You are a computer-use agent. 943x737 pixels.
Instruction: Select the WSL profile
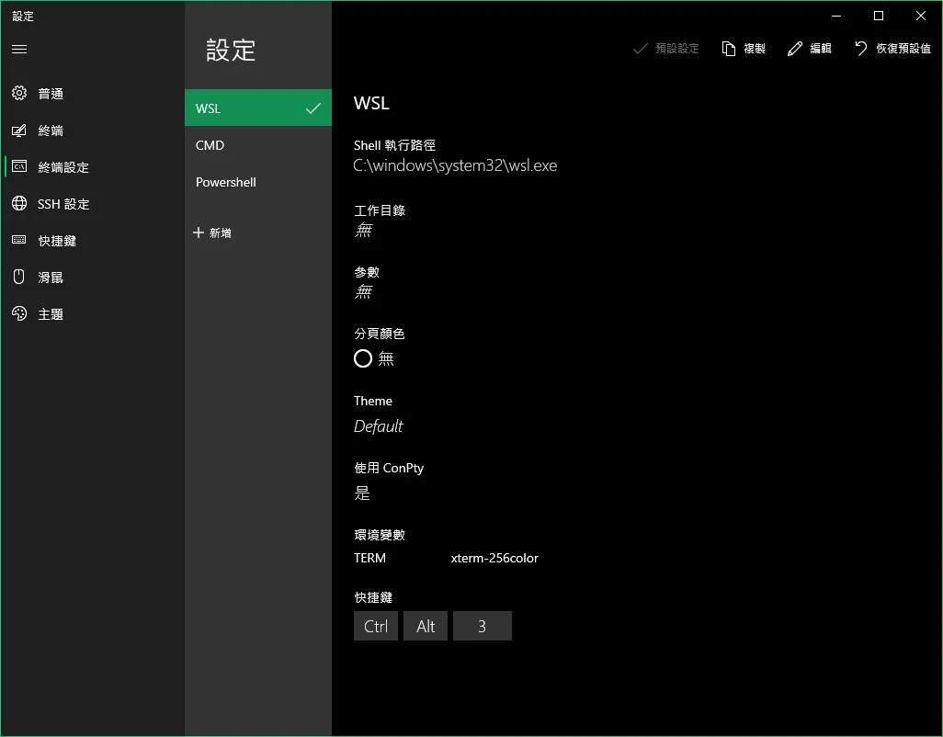[x=257, y=108]
